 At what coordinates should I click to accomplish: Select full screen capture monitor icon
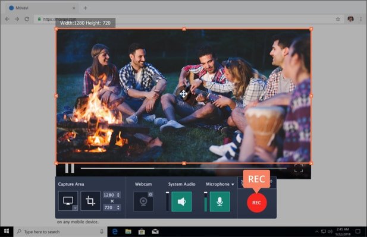click(68, 201)
